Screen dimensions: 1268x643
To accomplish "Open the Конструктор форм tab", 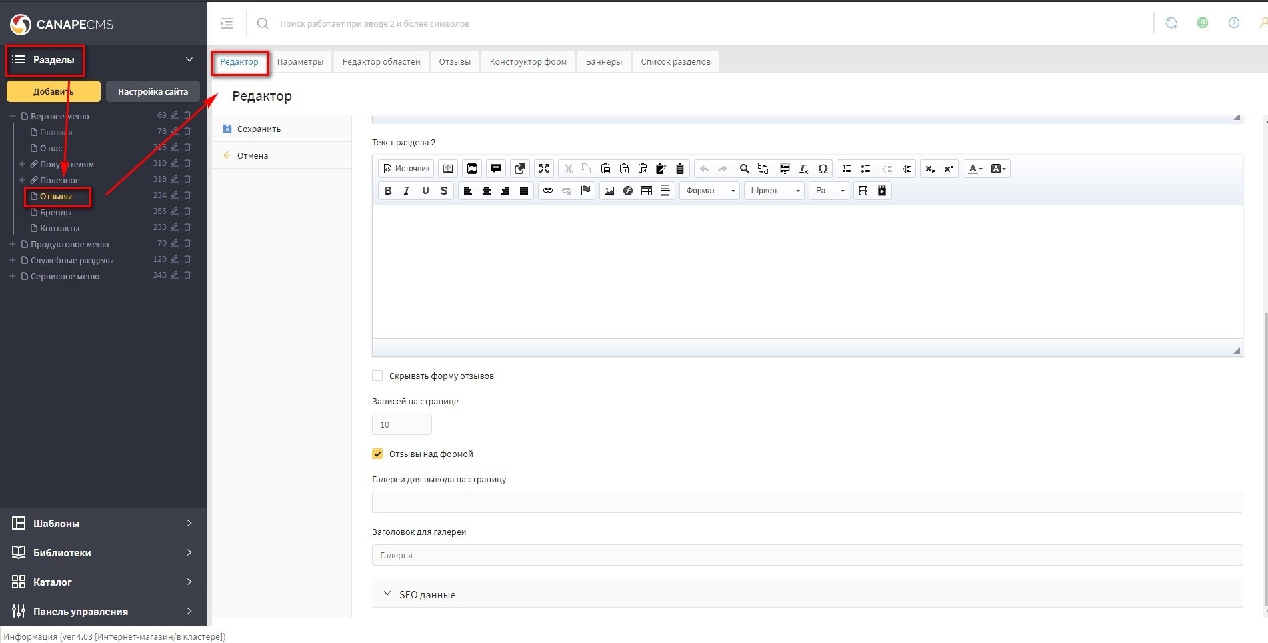I will [x=527, y=62].
